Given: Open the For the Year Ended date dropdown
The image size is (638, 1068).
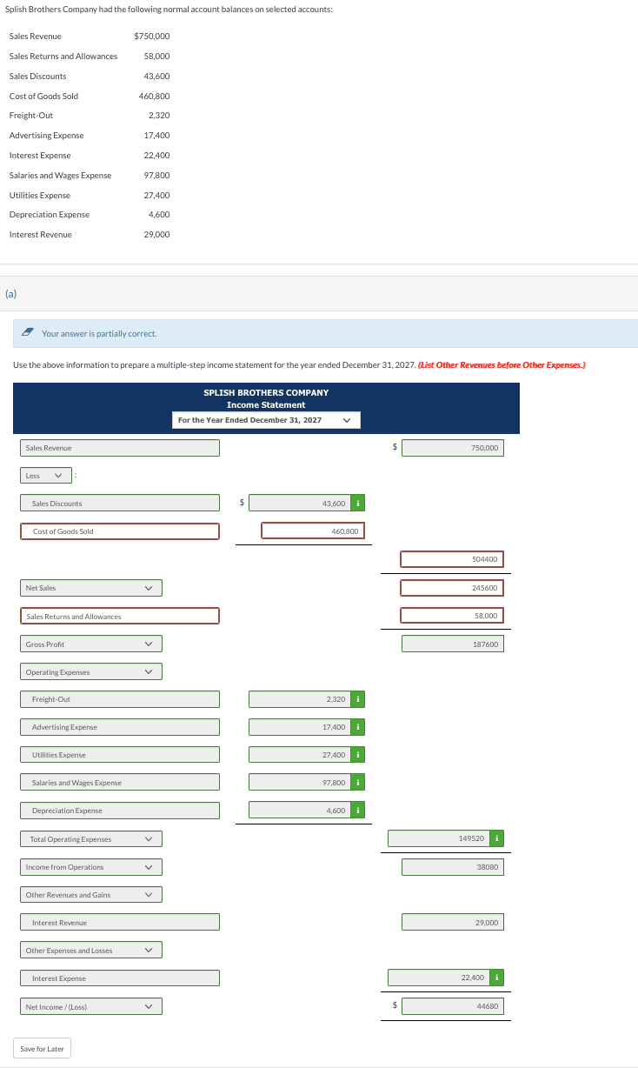Looking at the screenshot, I should (266, 420).
